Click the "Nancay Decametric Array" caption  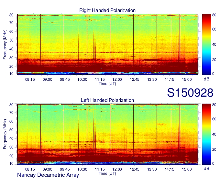point(48,175)
